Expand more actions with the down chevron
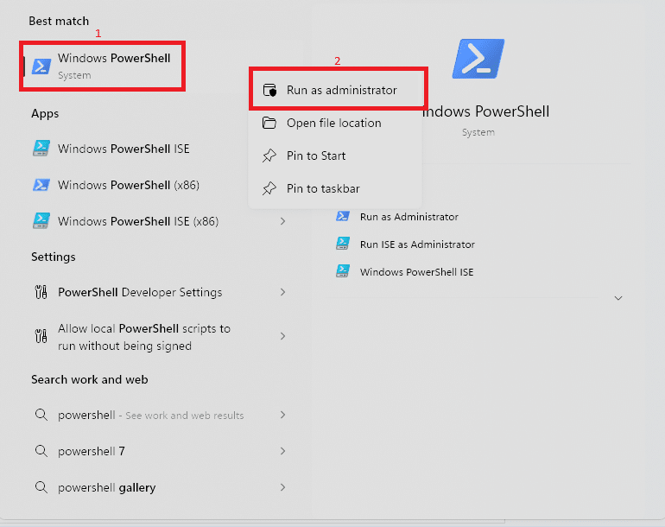This screenshot has width=665, height=527. pos(618,298)
